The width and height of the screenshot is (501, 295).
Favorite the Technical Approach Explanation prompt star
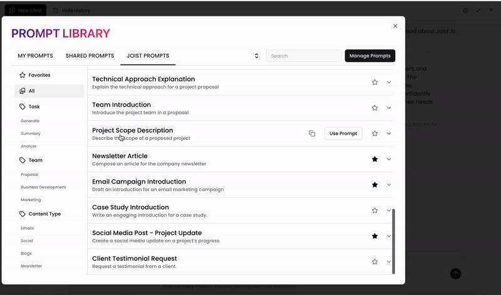click(374, 82)
